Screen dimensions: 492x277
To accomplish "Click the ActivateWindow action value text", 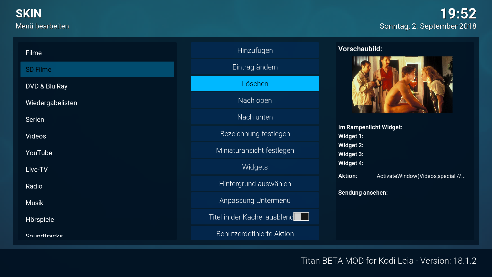I will 421,176.
